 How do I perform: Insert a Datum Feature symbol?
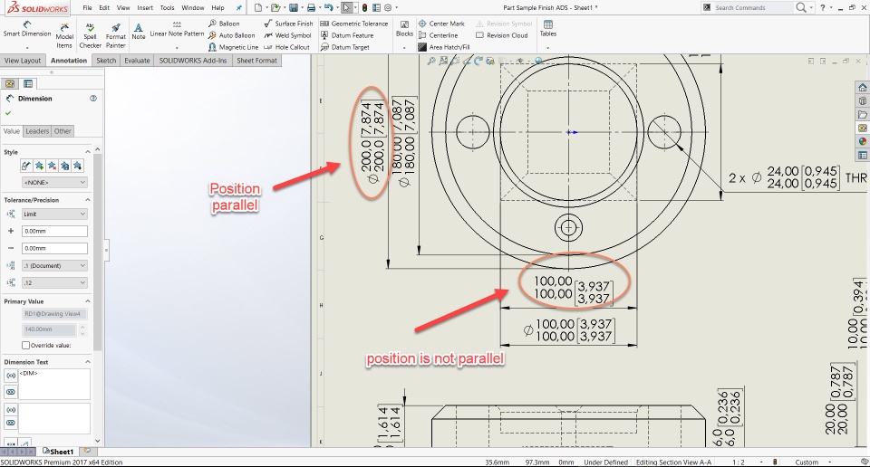click(347, 35)
